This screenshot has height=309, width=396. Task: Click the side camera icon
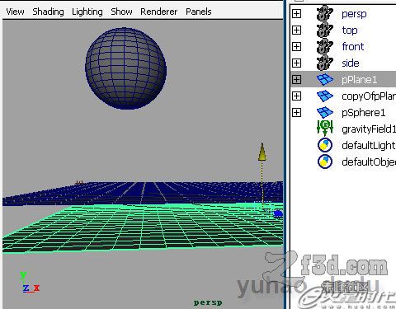click(x=325, y=63)
